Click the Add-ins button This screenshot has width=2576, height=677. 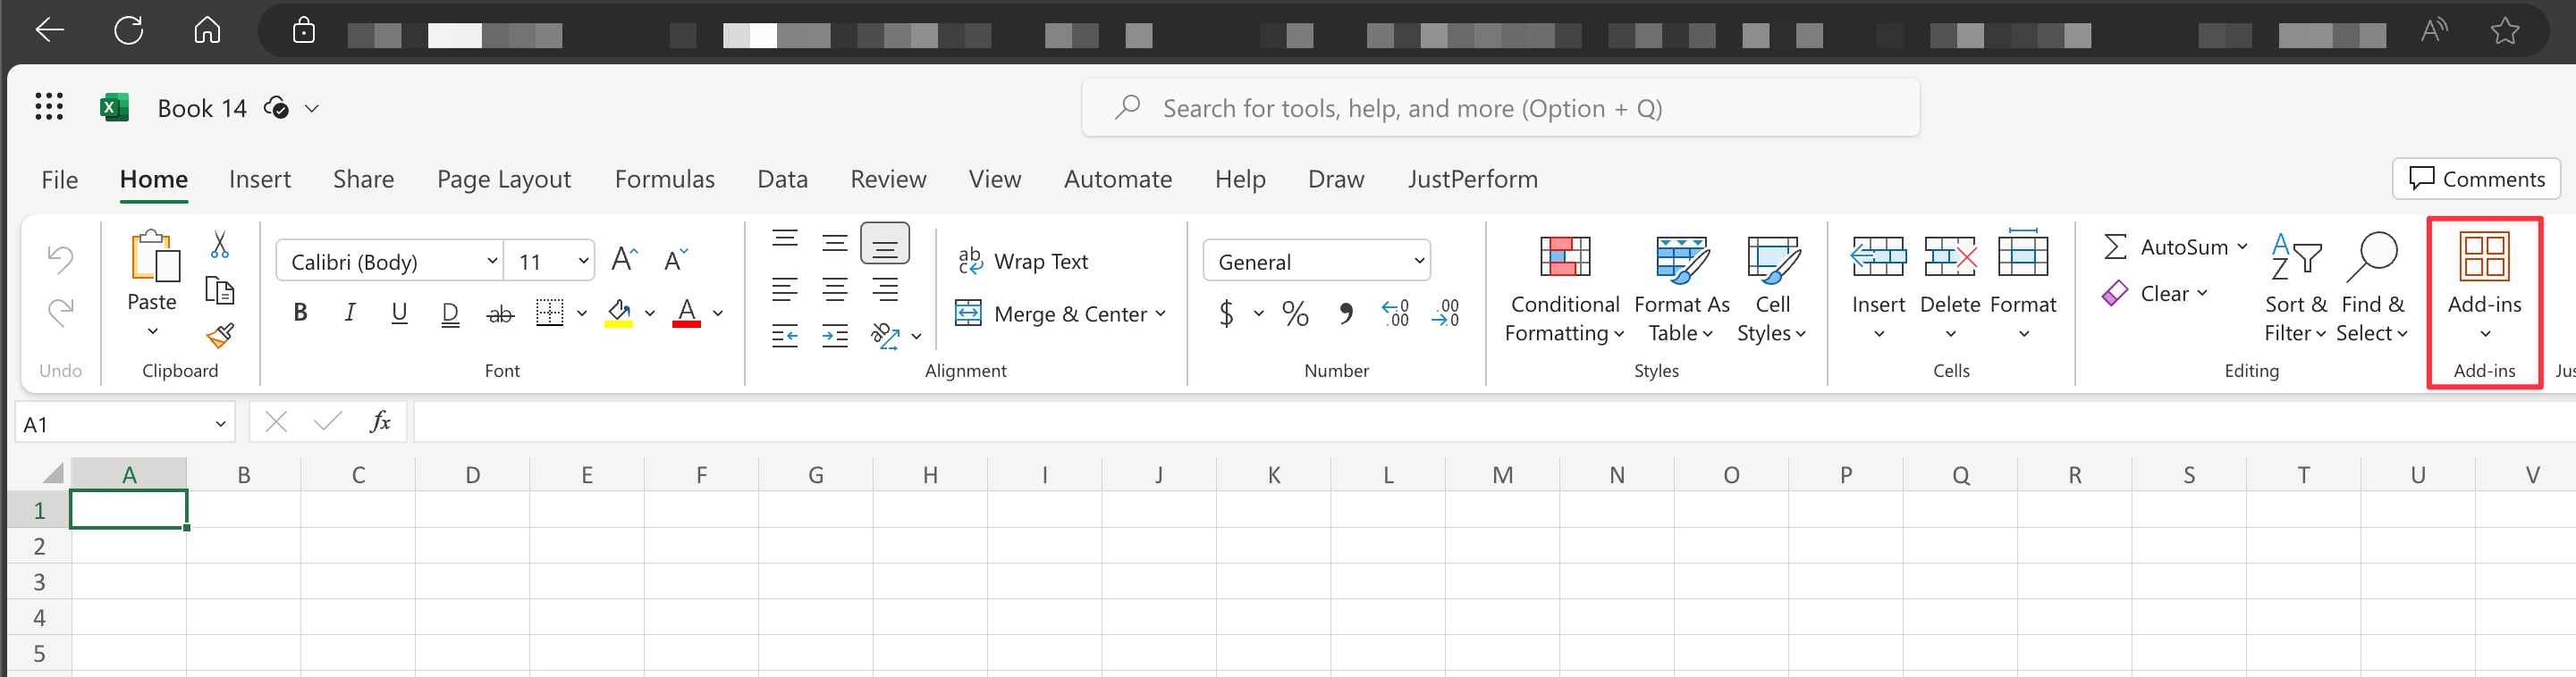(2484, 287)
